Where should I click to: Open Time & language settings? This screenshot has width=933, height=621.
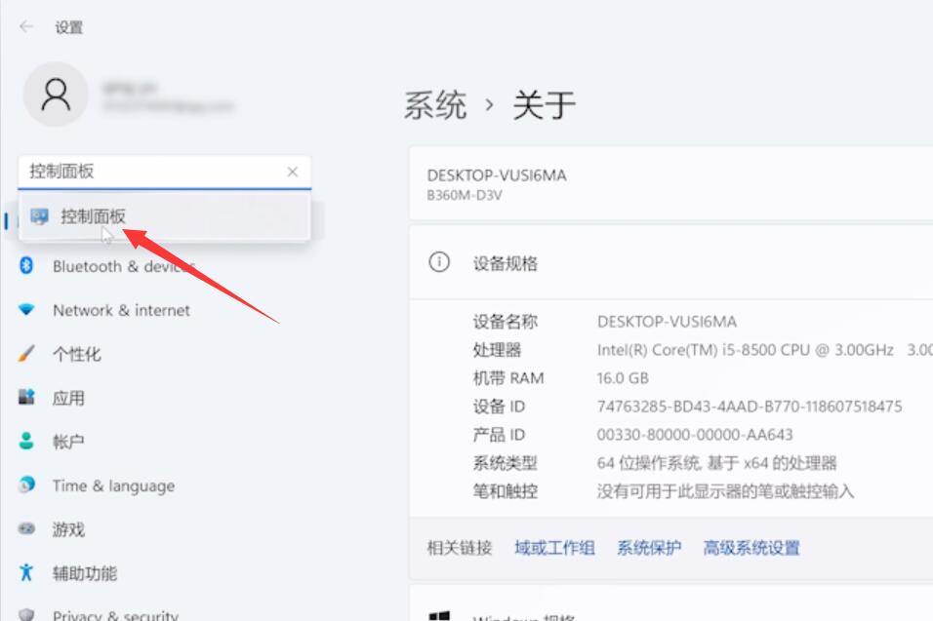tap(113, 486)
